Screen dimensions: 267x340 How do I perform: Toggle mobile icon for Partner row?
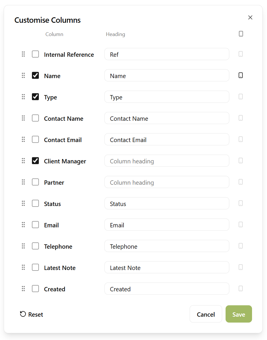click(241, 182)
